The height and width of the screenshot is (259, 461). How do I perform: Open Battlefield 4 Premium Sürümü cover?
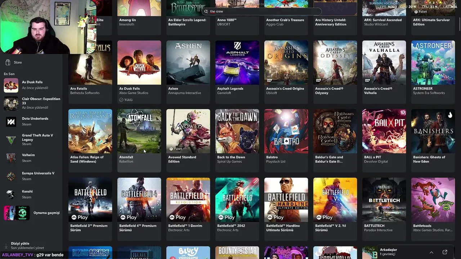pos(139,200)
